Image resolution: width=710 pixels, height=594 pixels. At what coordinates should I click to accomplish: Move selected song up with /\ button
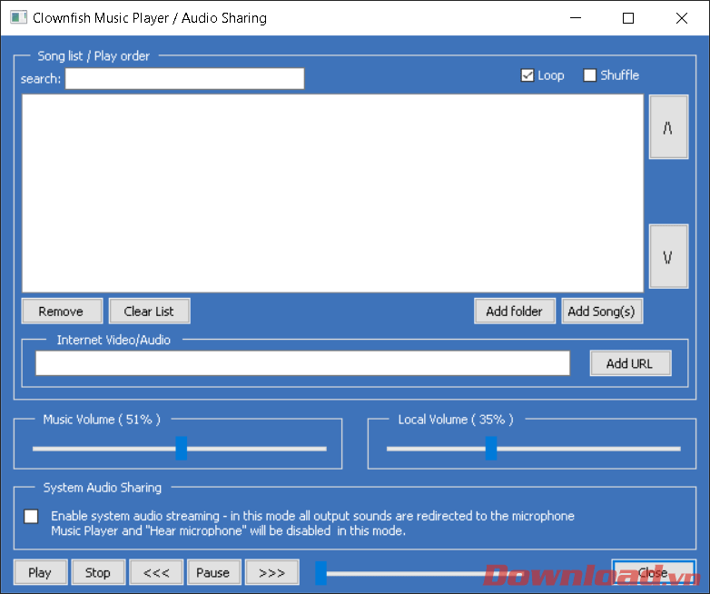click(x=668, y=128)
